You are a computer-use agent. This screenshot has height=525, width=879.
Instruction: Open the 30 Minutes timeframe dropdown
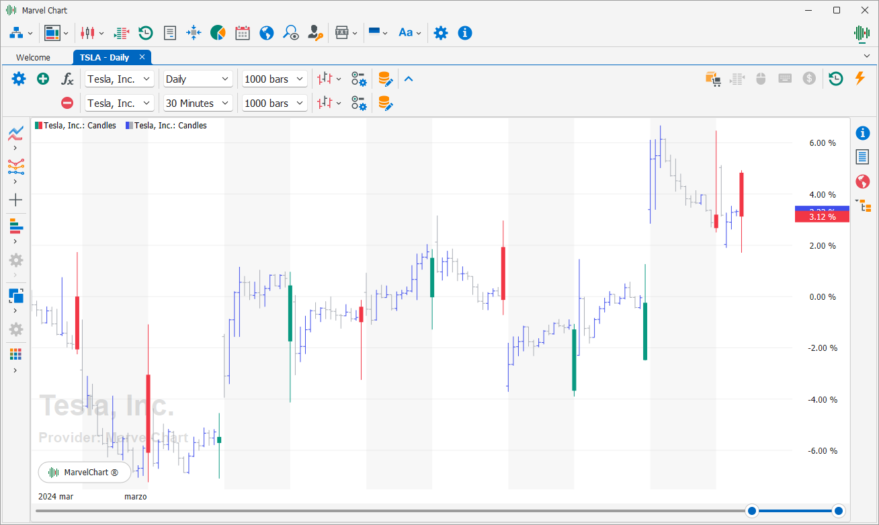198,103
